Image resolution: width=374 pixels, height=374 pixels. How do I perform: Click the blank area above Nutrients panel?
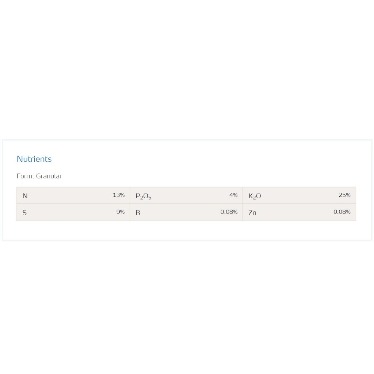(187, 73)
